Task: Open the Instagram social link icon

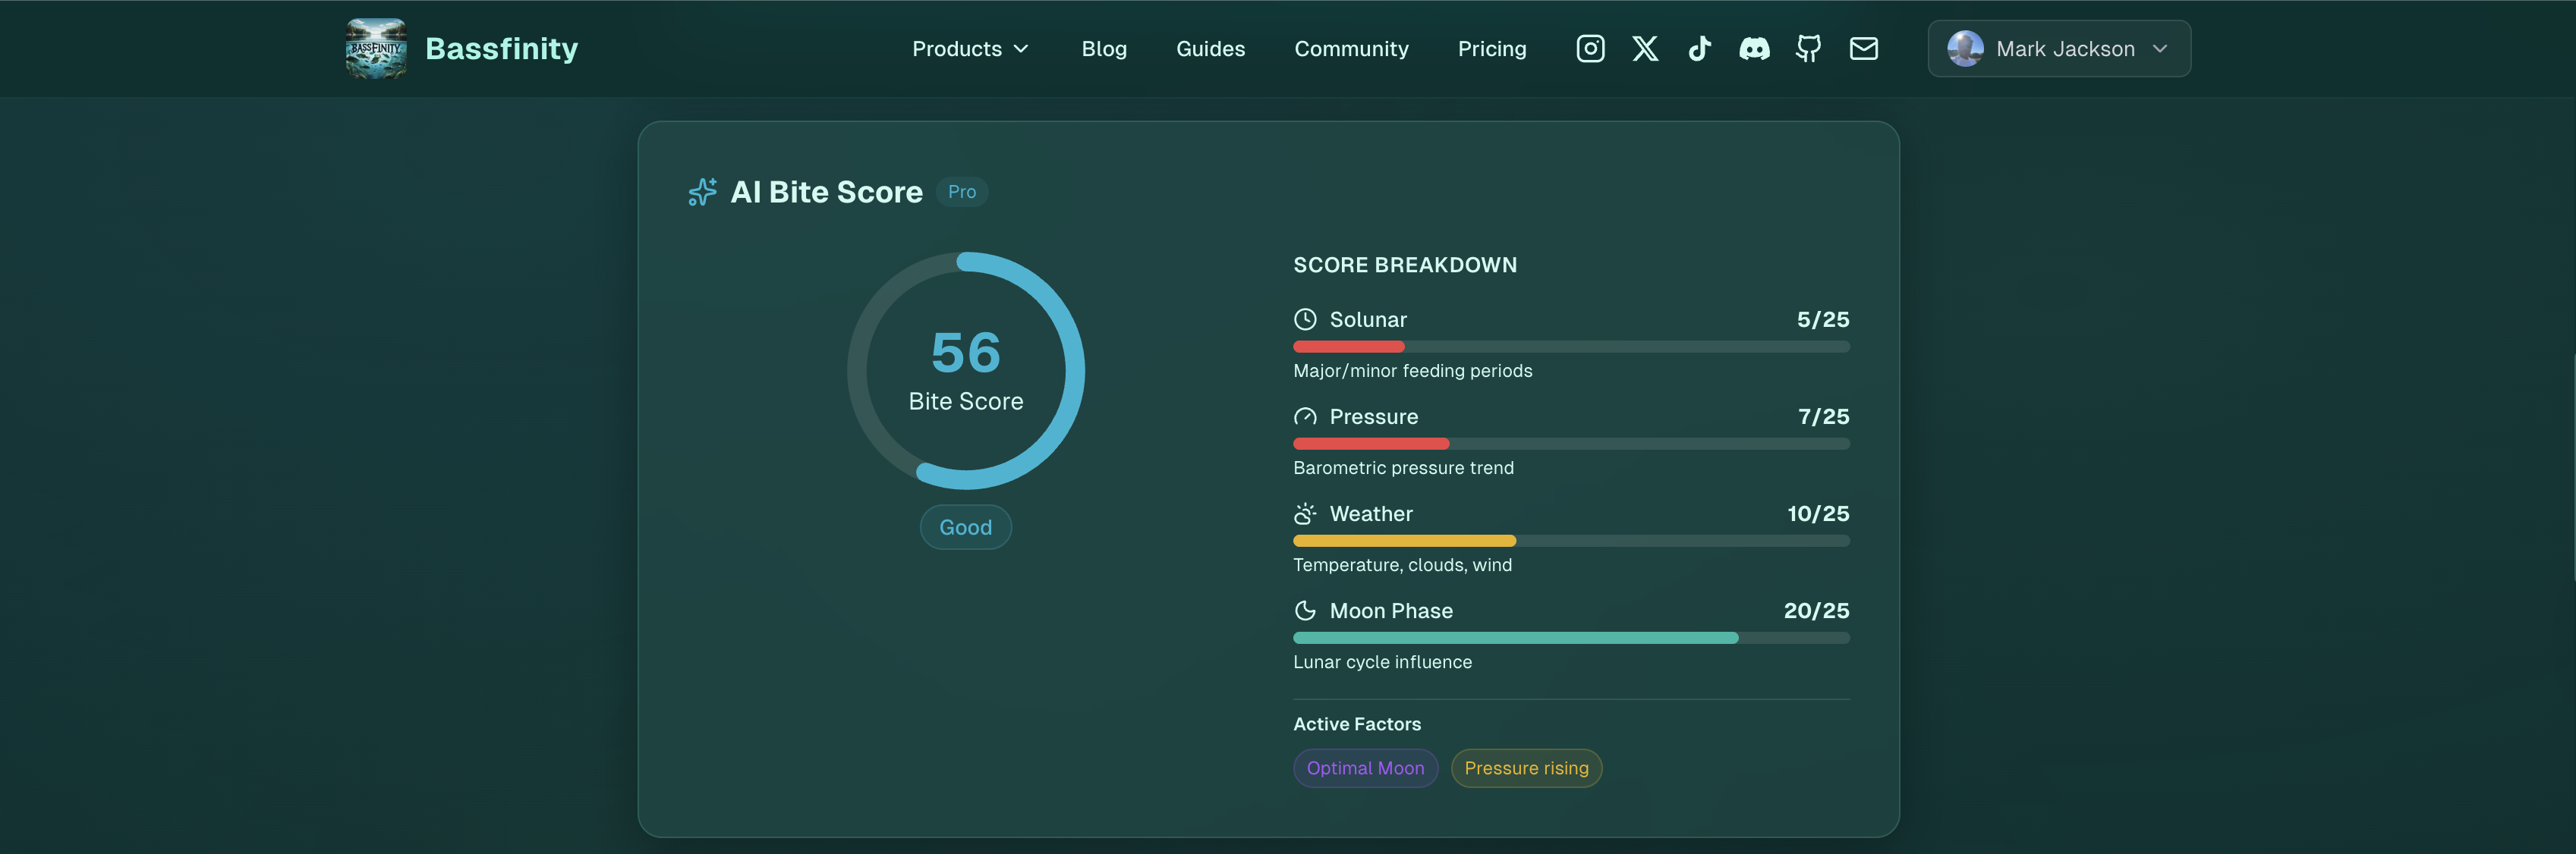Action: pyautogui.click(x=1590, y=49)
